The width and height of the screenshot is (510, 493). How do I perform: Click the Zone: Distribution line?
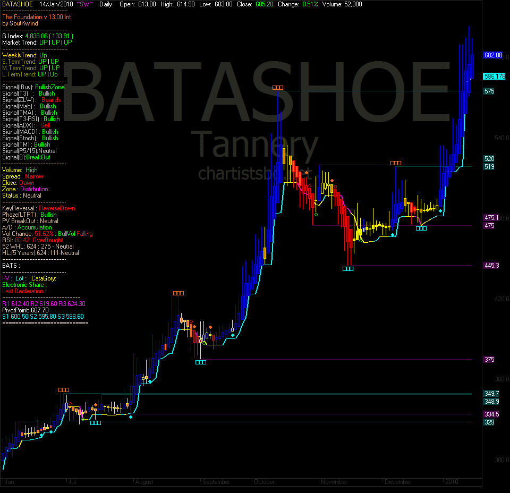[x=25, y=189]
